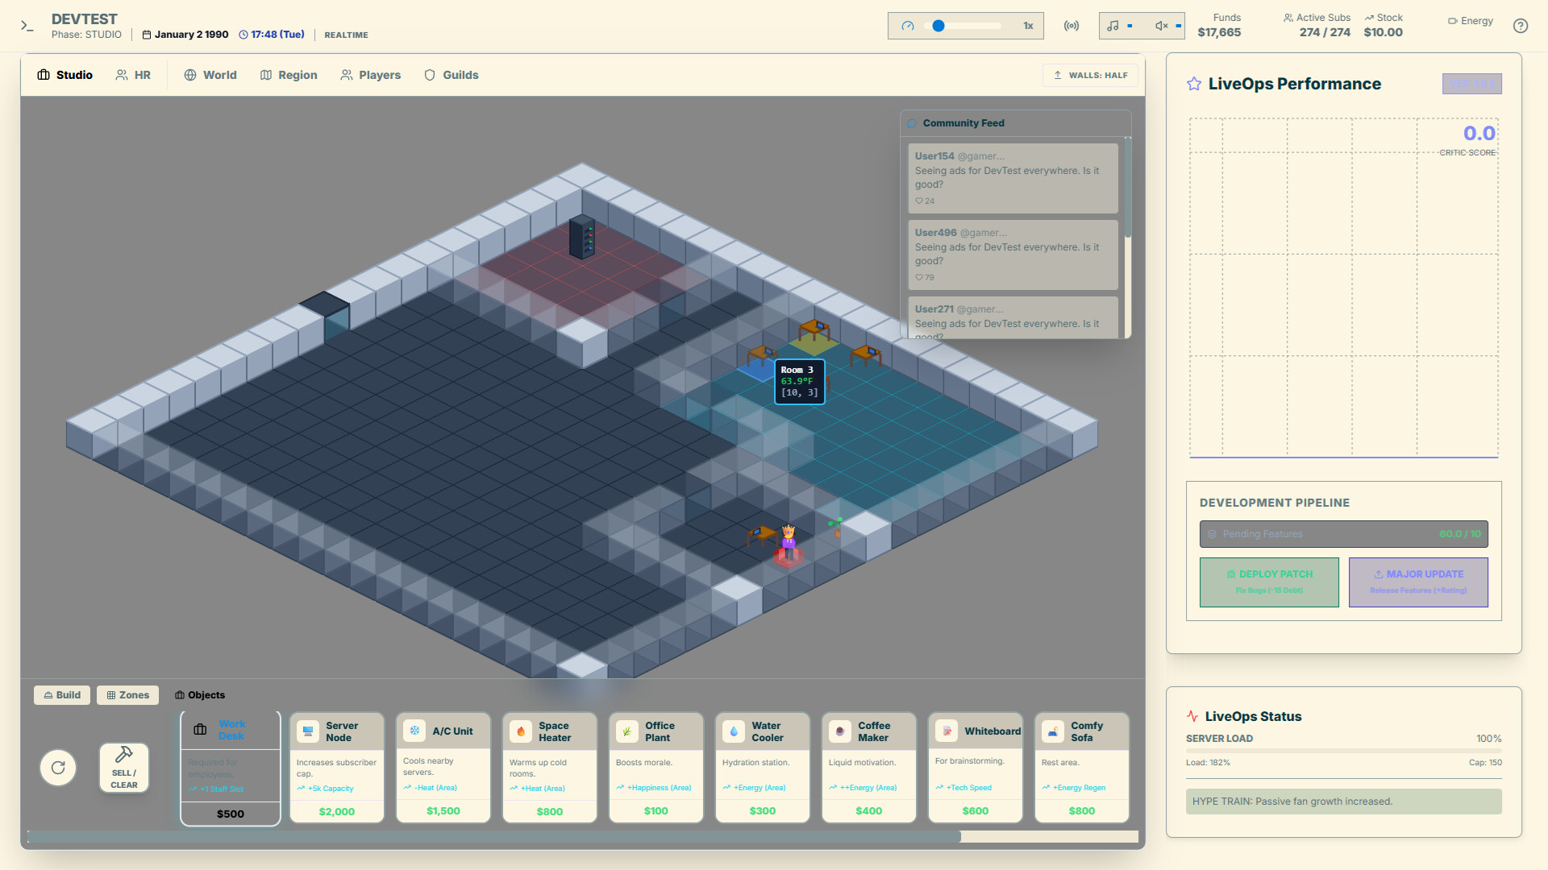Switch to the World view

[x=210, y=74]
